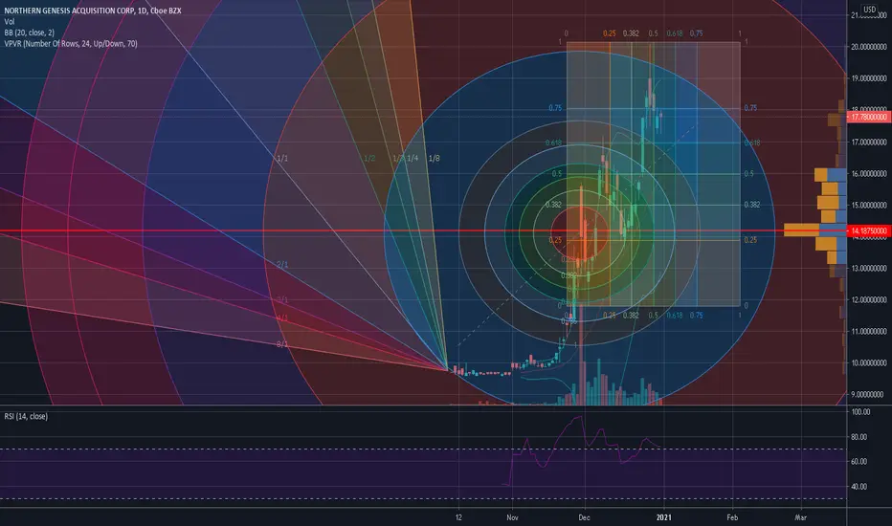
Task: Click the USD currency button on price axis
Action: (869, 10)
